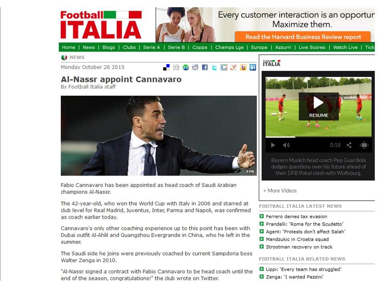384x288 pixels.
Task: Read 'Ferrero denies tax evasion' story
Action: [x=296, y=216]
